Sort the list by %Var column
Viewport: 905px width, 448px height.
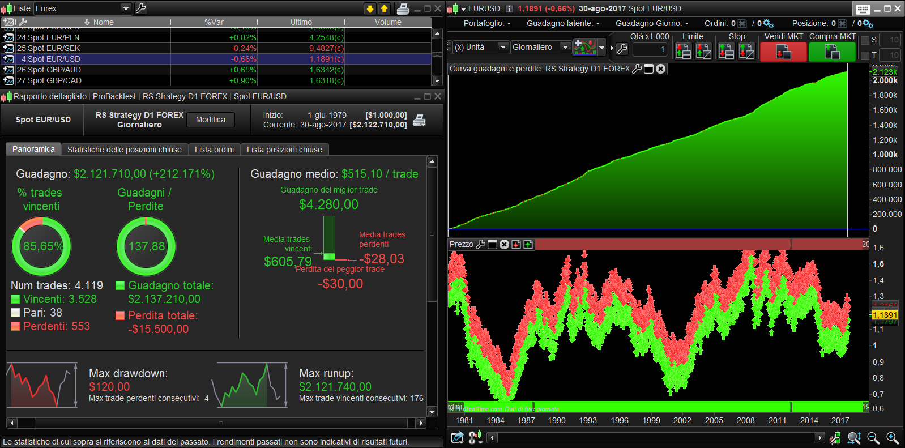coord(214,22)
